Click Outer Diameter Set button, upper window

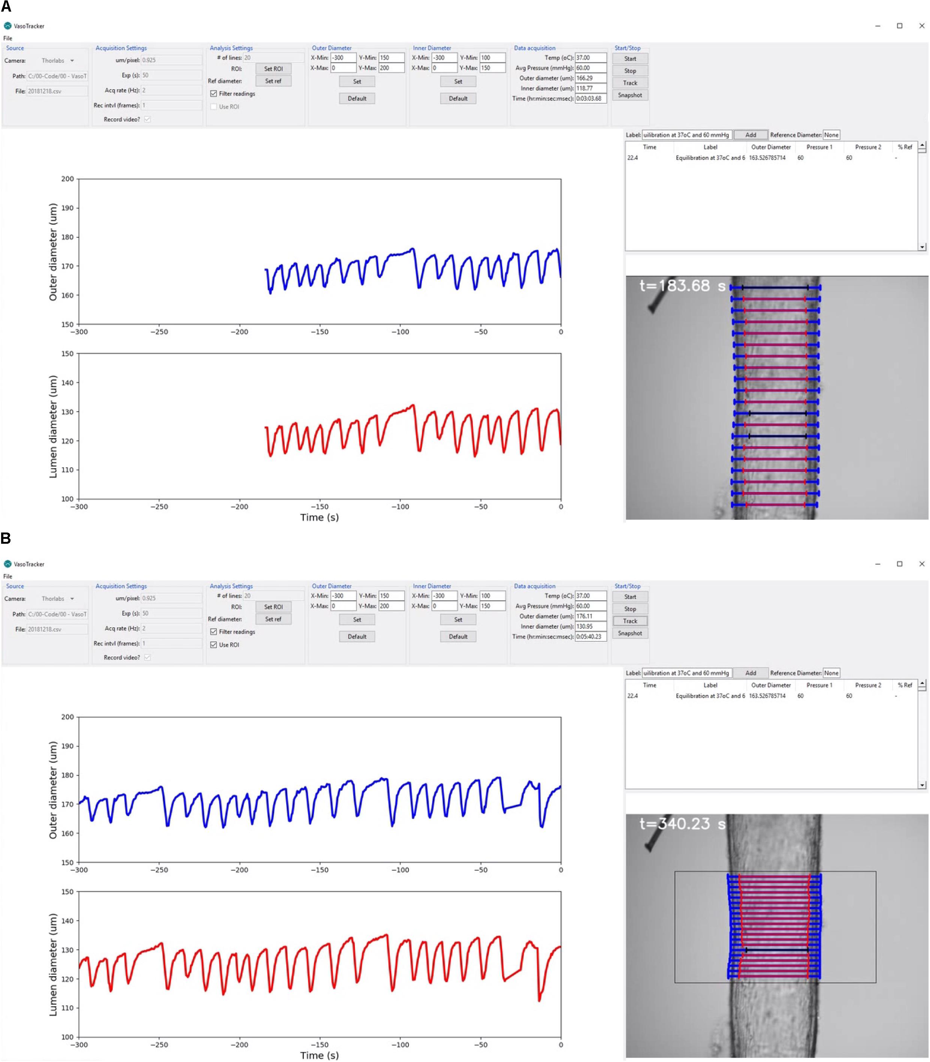pyautogui.click(x=357, y=81)
